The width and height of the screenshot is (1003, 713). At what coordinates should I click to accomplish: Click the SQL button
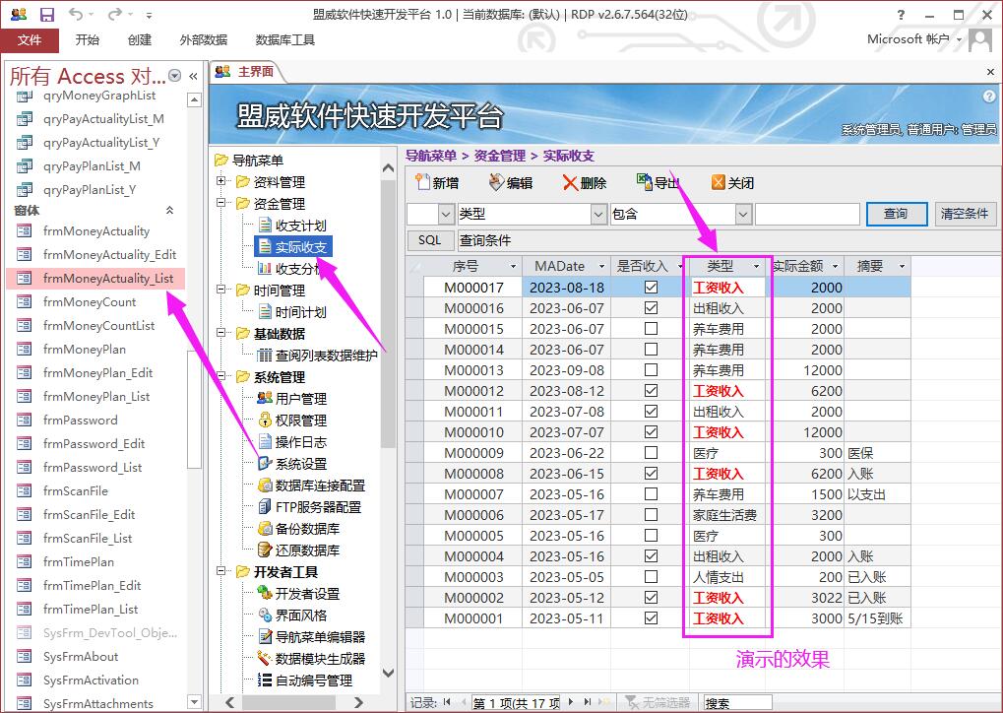430,240
